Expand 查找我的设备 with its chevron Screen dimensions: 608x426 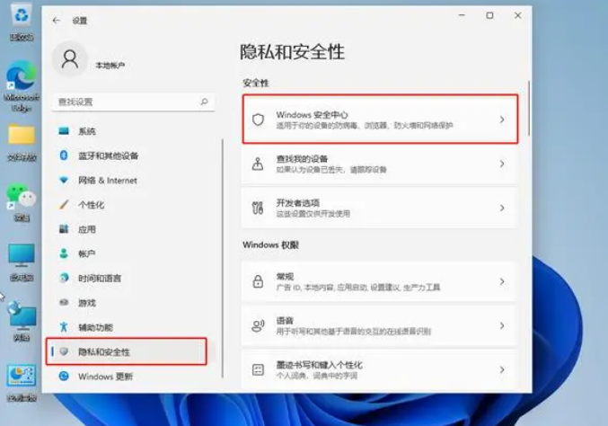(502, 164)
